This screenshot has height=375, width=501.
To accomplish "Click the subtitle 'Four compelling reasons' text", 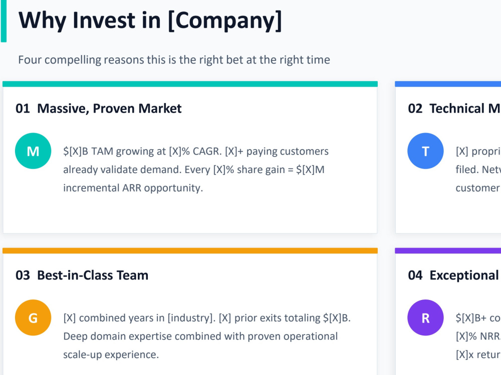I will (174, 60).
